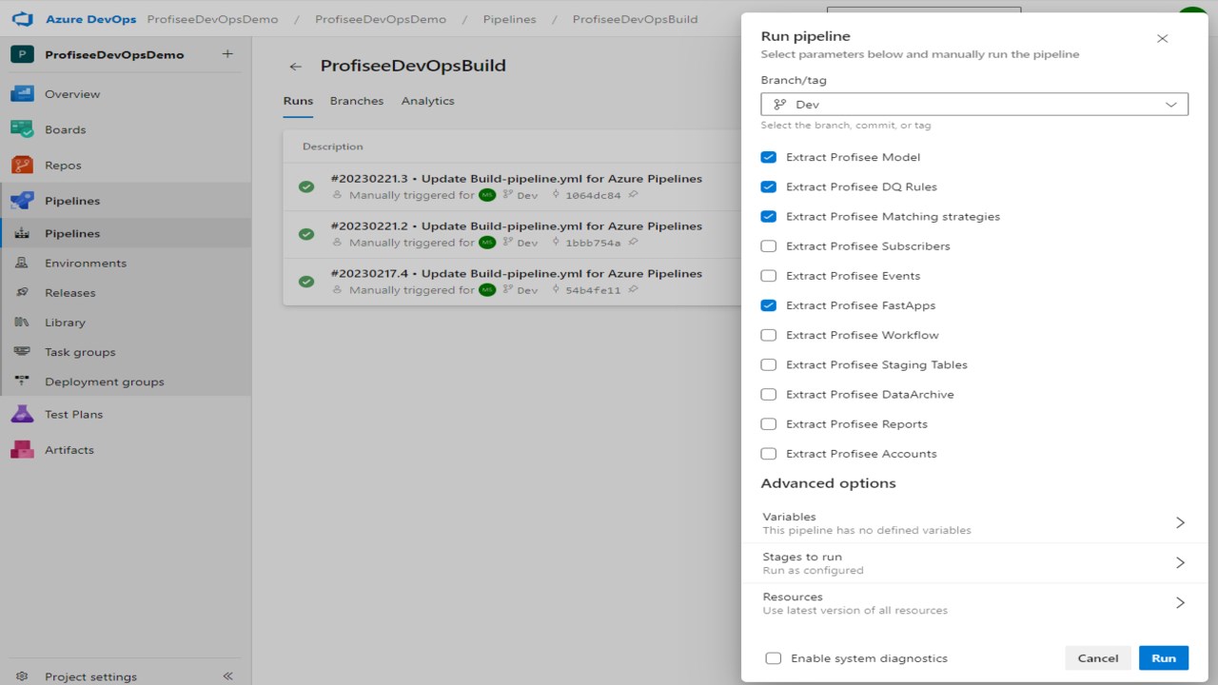Image resolution: width=1218 pixels, height=685 pixels.
Task: Switch to the Branches tab
Action: click(x=357, y=101)
